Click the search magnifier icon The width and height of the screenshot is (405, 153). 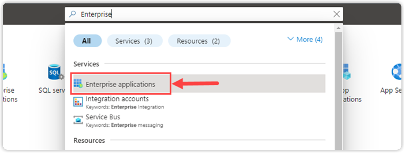pyautogui.click(x=73, y=14)
